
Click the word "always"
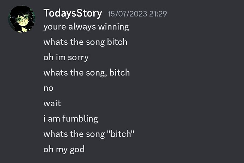tap(82, 27)
